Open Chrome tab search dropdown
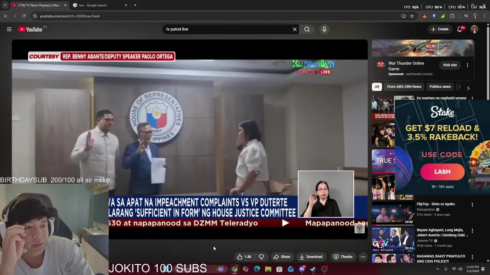The height and width of the screenshot is (275, 490). pos(5,5)
